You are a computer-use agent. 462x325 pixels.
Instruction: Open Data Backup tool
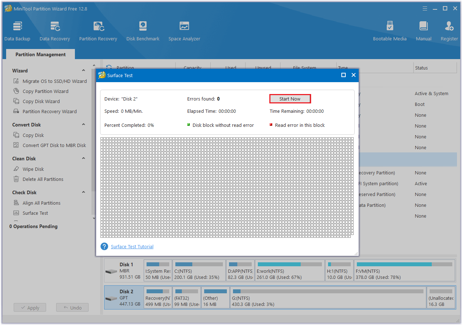tap(17, 31)
